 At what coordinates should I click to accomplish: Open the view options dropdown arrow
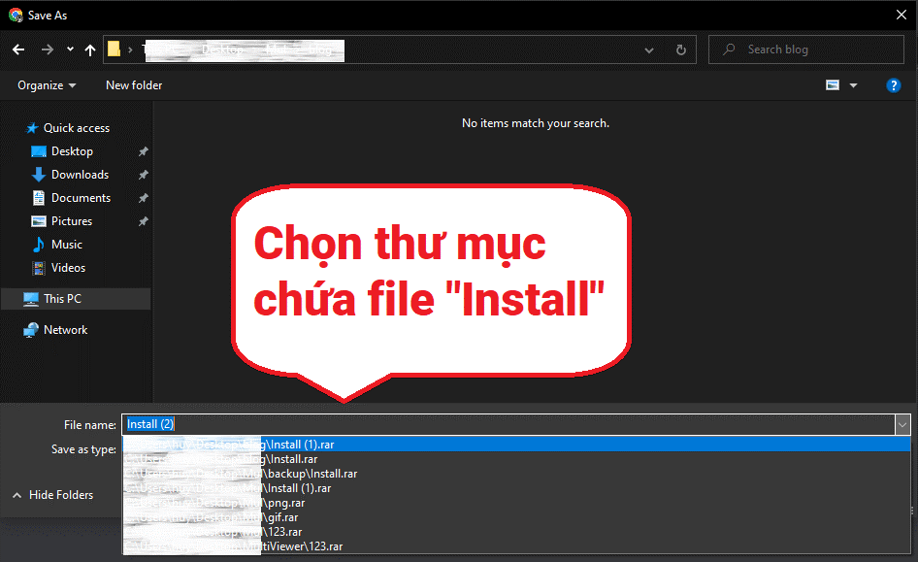pyautogui.click(x=854, y=85)
